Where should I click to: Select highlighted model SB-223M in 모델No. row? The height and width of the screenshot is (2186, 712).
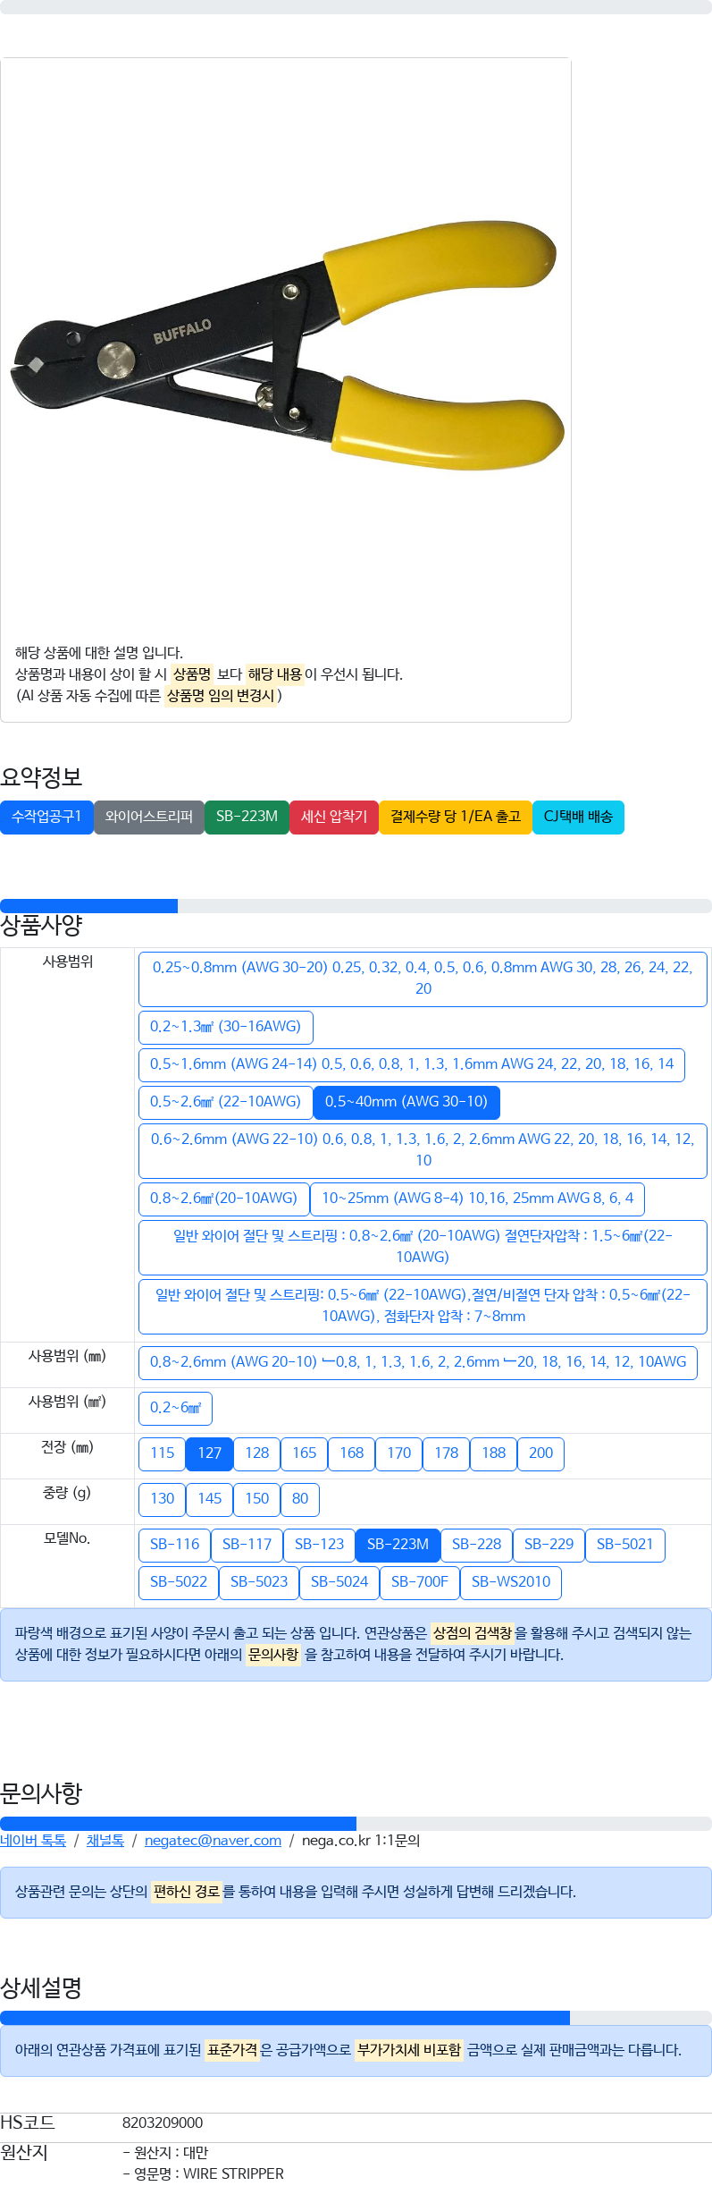point(398,1545)
